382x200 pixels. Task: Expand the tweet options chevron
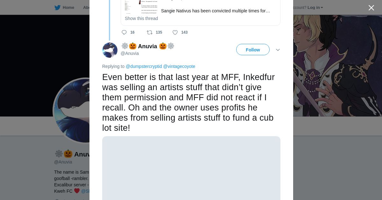[x=278, y=50]
